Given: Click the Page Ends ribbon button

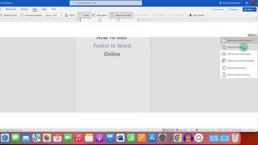Looking at the screenshot, I should (177, 15).
